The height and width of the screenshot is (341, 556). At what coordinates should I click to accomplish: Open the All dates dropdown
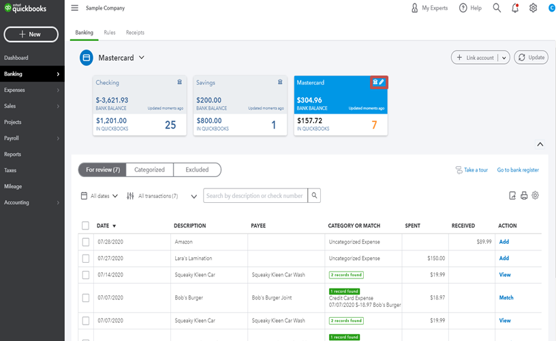[x=115, y=196]
